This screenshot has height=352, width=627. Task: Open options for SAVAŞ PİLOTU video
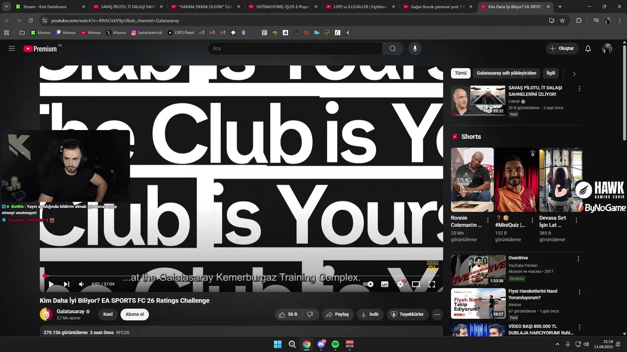tap(579, 89)
